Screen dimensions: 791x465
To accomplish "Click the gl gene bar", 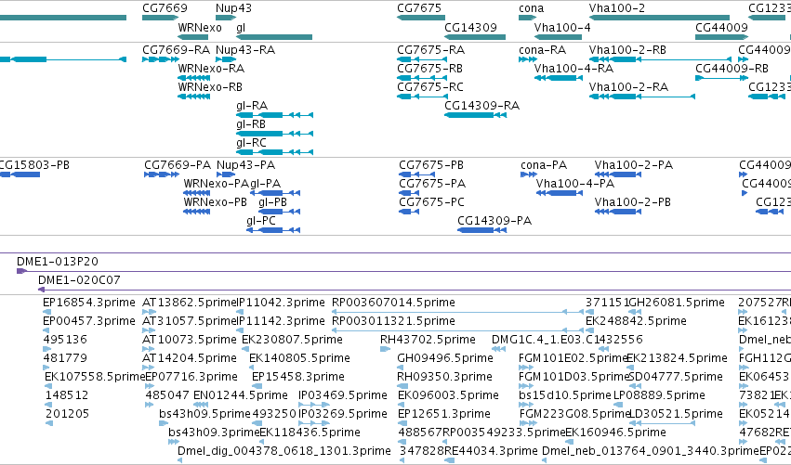I will coord(274,37).
